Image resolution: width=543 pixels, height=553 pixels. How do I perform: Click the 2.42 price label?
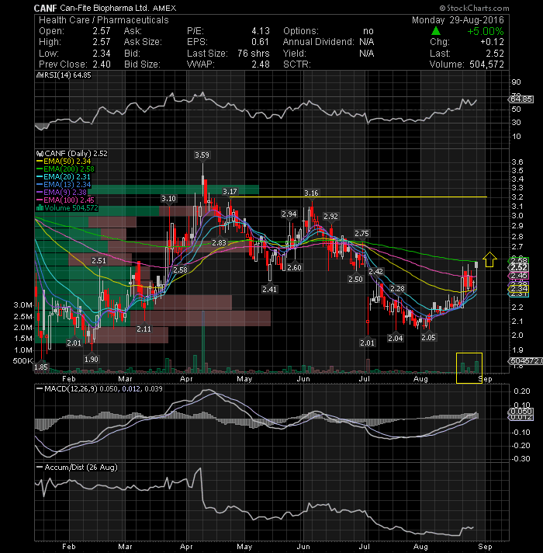point(375,272)
